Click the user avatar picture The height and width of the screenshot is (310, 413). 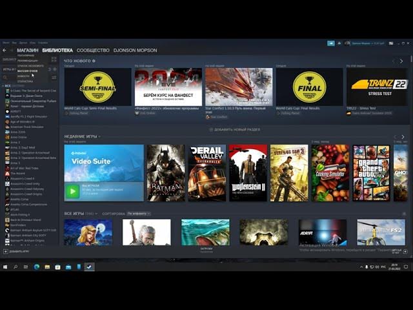coord(348,43)
